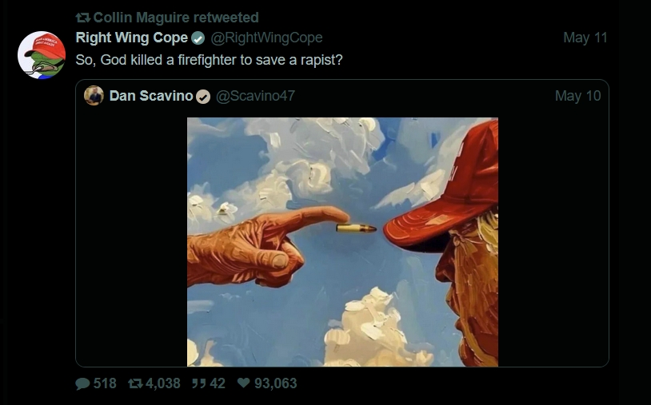651x405 pixels.
Task: Open the May 11 tweet timestamp
Action: [585, 38]
